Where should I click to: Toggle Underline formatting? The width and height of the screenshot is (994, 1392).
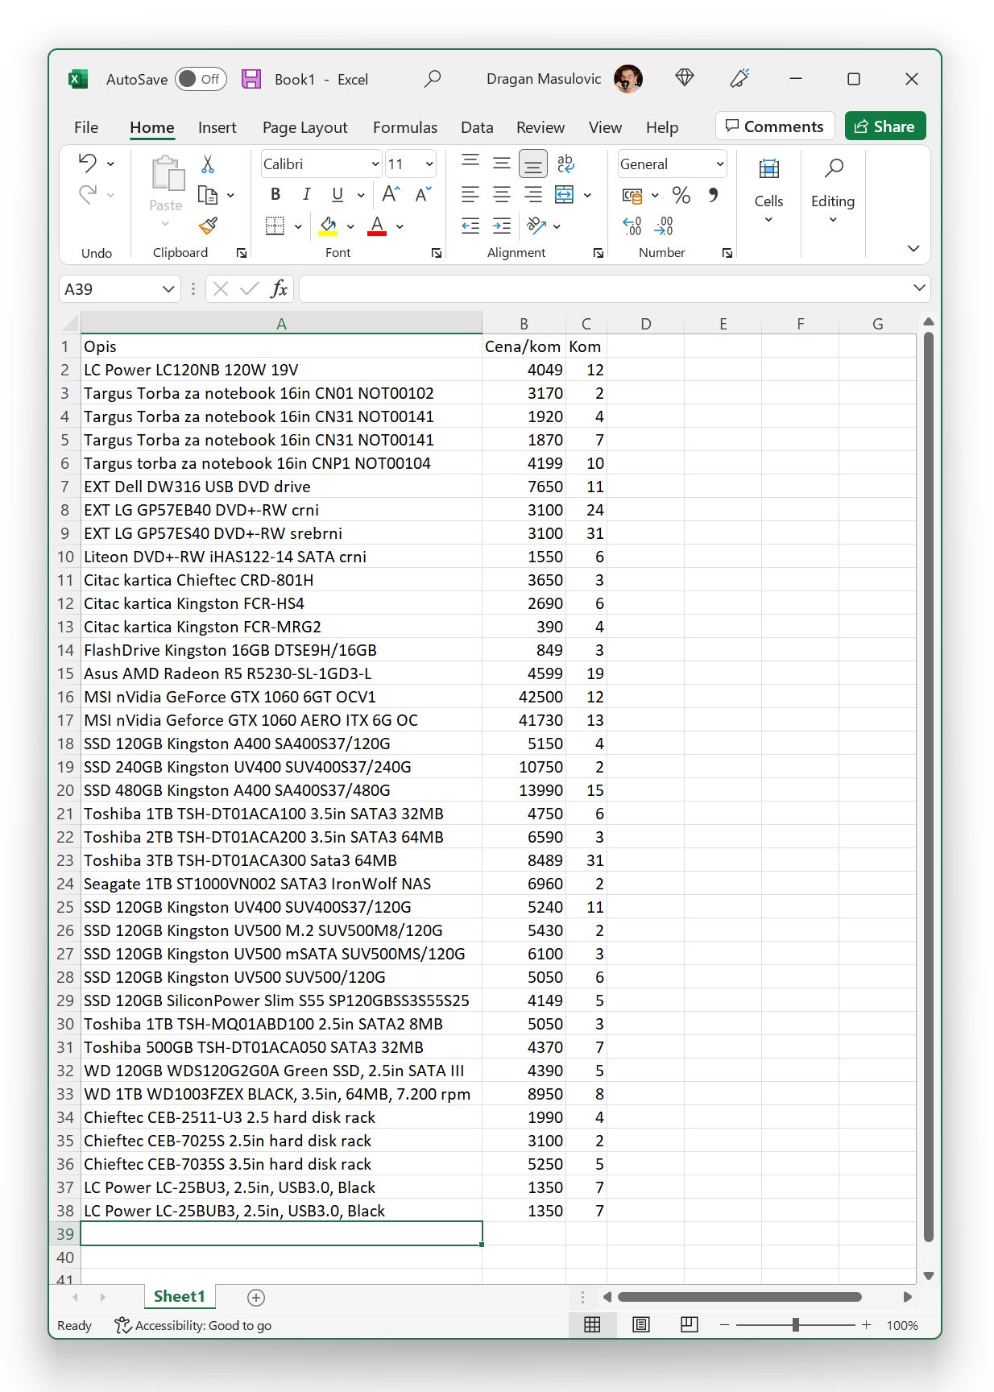point(338,194)
